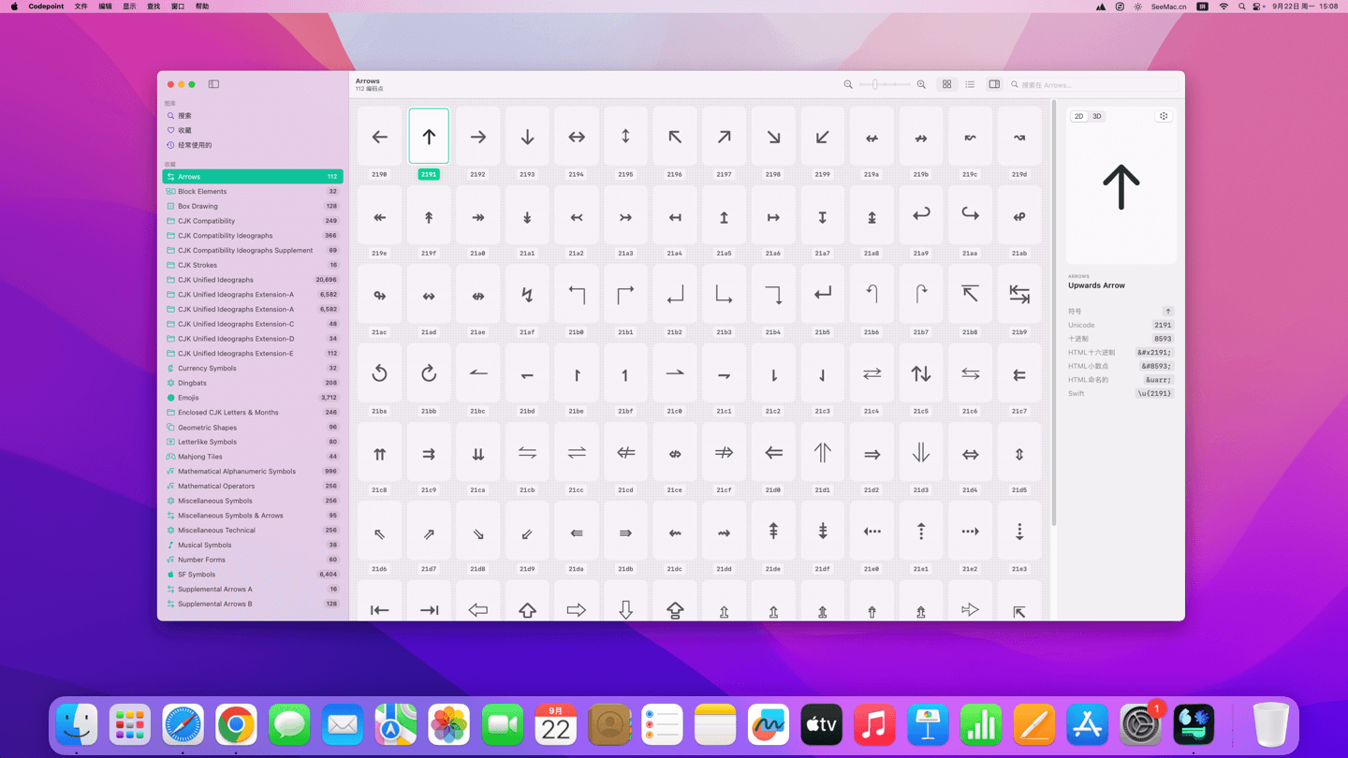Open the 显示 menu in menu bar
The image size is (1348, 758).
(129, 7)
